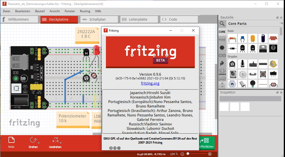Select the Potenziometer 10 k note
This screenshot has width=285, height=157.
click(x=73, y=119)
